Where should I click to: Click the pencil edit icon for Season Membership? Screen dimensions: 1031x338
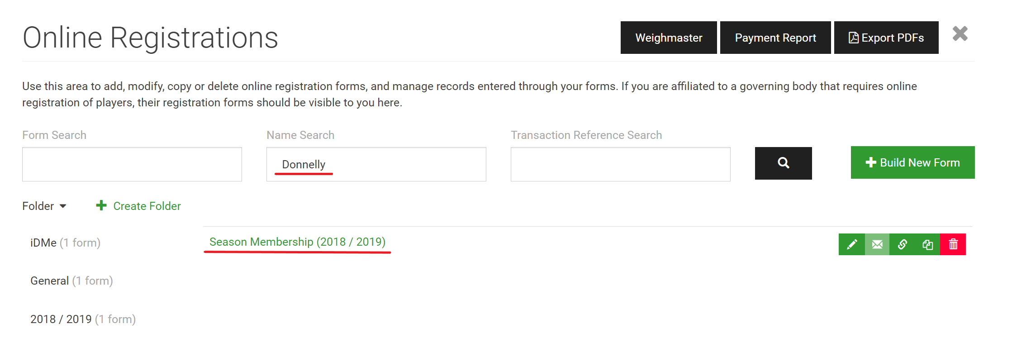[x=851, y=244]
